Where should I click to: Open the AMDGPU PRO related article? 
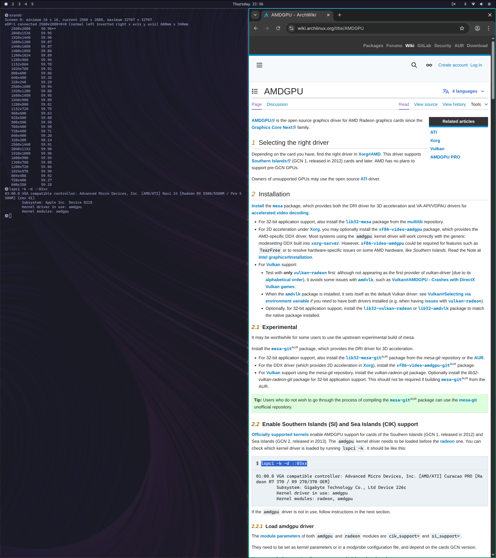[445, 157]
